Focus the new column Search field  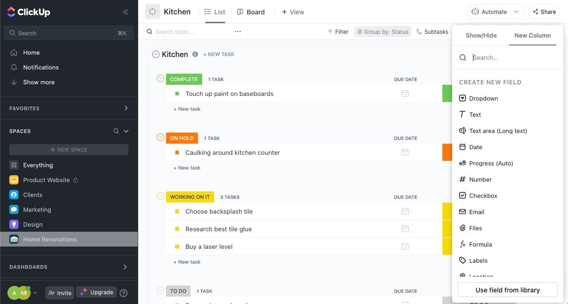point(512,57)
